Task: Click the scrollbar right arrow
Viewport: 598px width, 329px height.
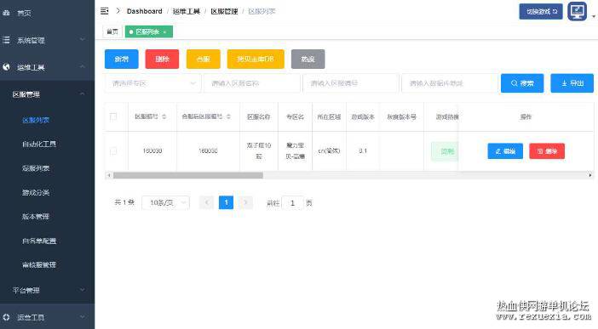Action: [590, 175]
